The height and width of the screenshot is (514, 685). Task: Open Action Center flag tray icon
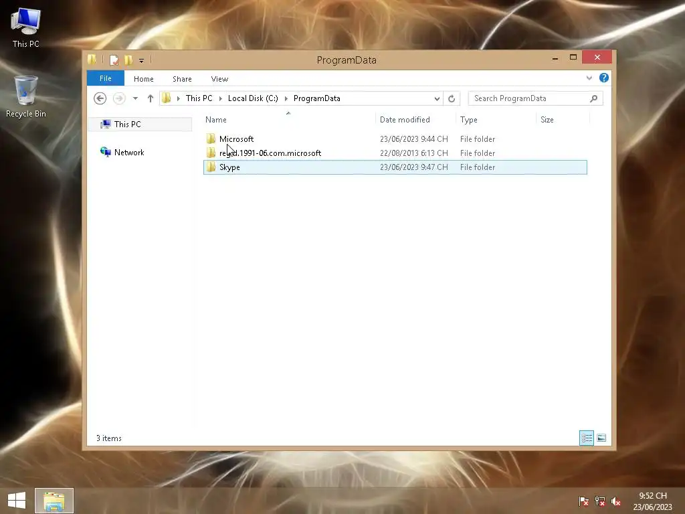pyautogui.click(x=583, y=501)
